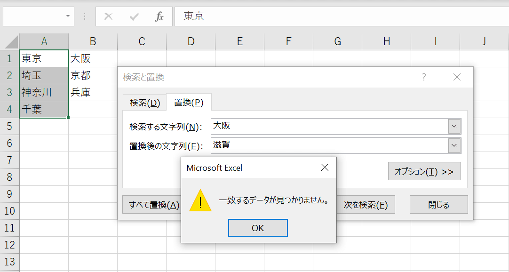This screenshot has width=509, height=272.
Task: Click the formula bar cancel X icon
Action: click(x=108, y=17)
